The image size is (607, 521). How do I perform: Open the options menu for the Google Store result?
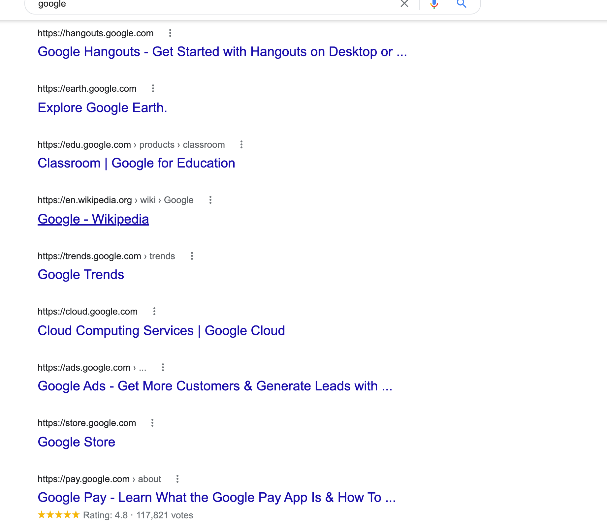153,423
